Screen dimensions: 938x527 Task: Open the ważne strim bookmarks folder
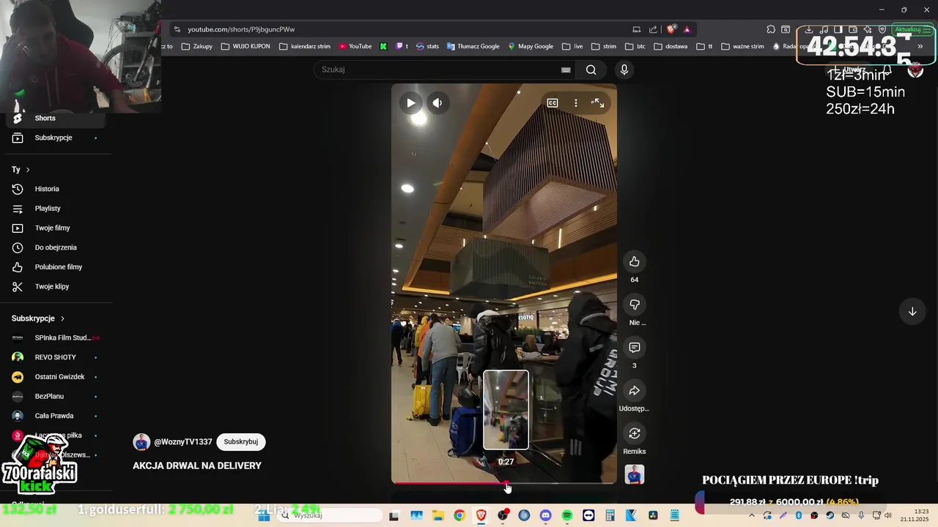[x=742, y=46]
